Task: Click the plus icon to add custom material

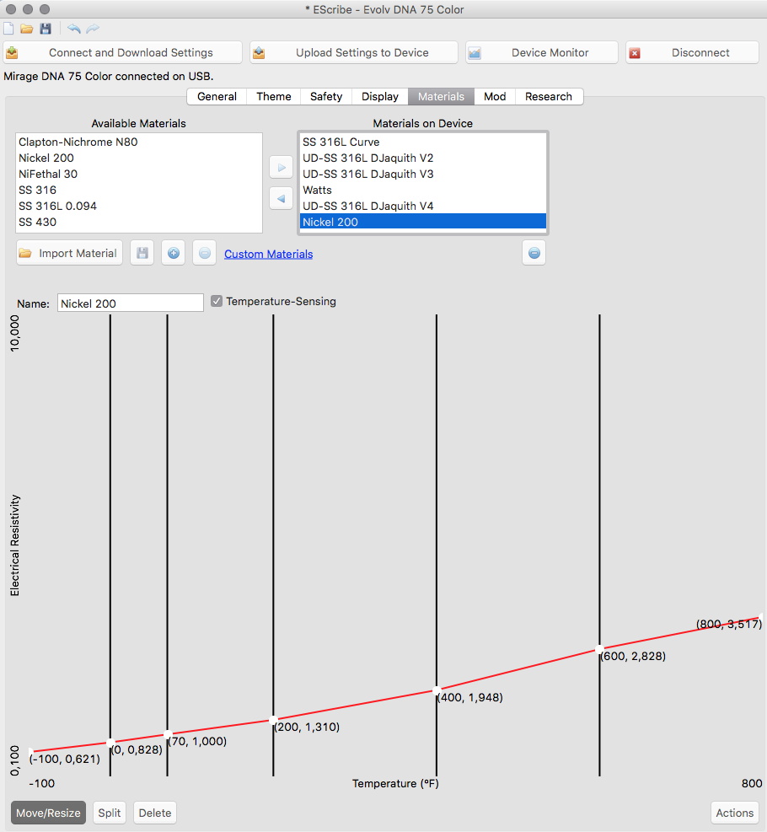Action: point(174,253)
